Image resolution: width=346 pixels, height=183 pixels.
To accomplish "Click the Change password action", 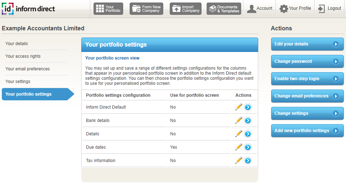I will [307, 61].
